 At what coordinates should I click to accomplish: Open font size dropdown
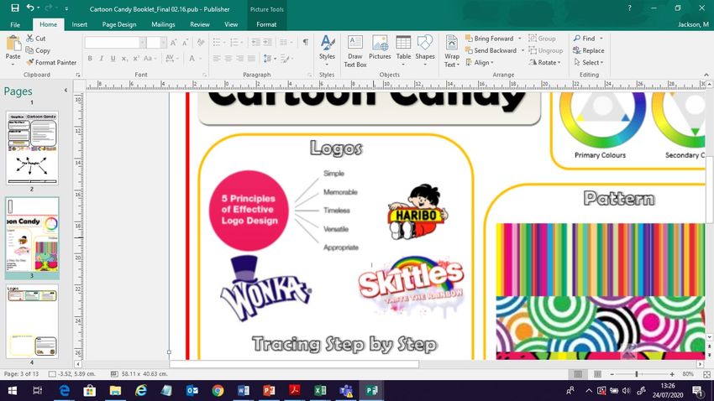point(163,42)
